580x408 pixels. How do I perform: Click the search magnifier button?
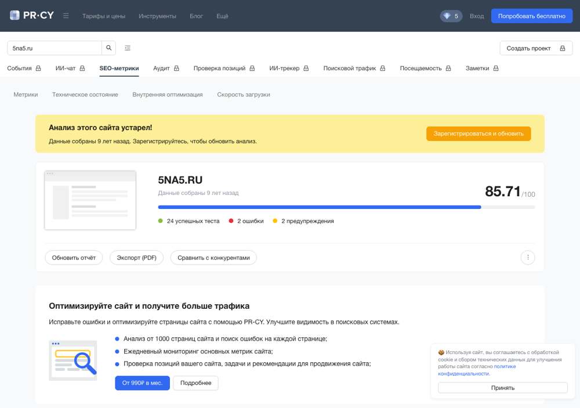pos(109,48)
